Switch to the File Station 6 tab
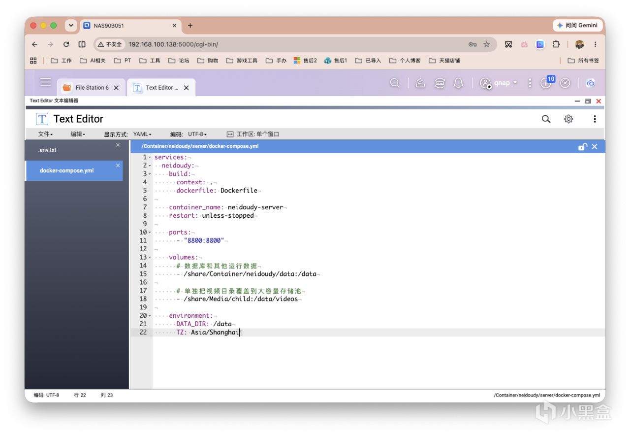The height and width of the screenshot is (435, 630). (x=91, y=88)
